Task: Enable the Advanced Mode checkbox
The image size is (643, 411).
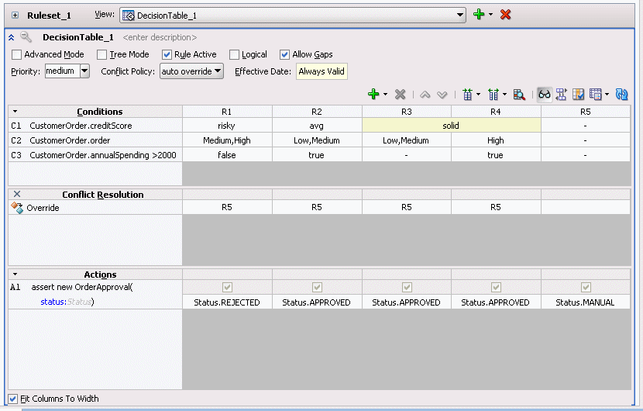Action: pyautogui.click(x=17, y=55)
